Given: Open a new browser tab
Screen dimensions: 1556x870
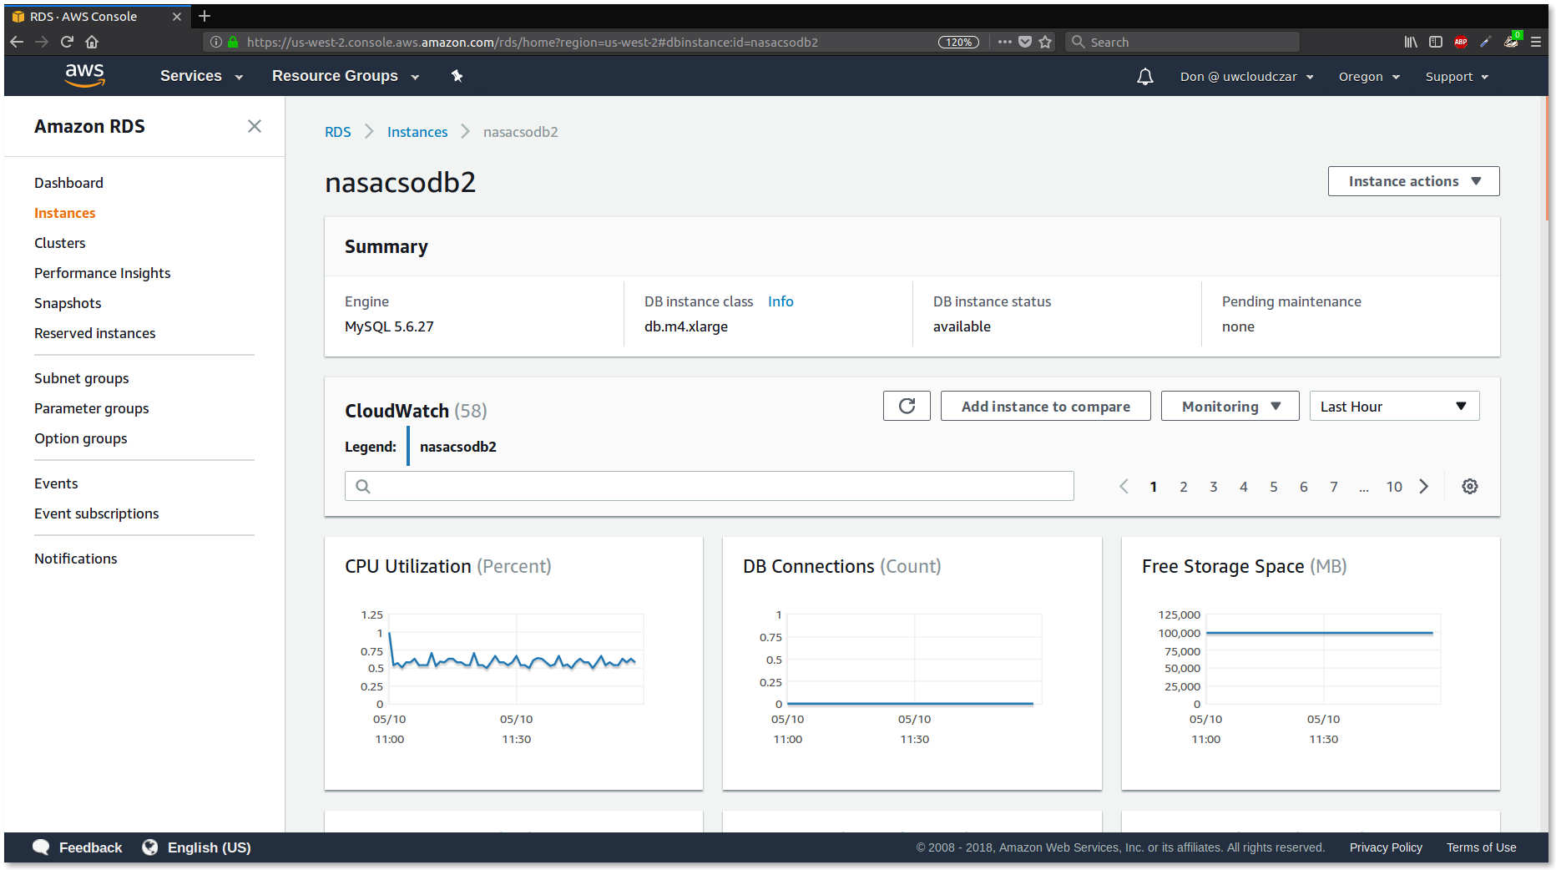Looking at the screenshot, I should point(205,16).
